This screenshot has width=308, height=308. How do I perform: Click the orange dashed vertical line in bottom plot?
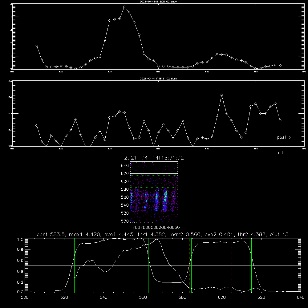tap(189, 265)
